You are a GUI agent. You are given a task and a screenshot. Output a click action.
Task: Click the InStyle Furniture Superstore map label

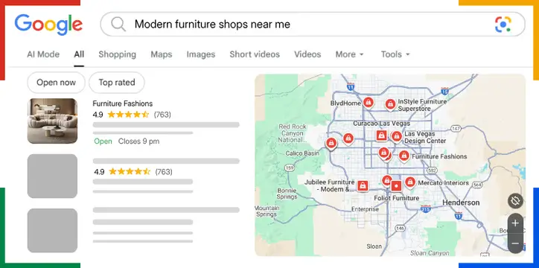[422, 105]
